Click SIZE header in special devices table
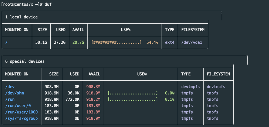This screenshot has height=127, width=269. pyautogui.click(x=54, y=74)
